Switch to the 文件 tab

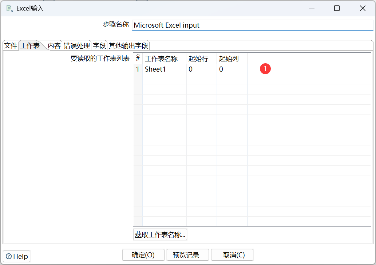[x=11, y=45]
